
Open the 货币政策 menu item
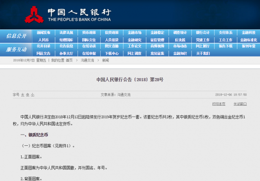point(89,32)
